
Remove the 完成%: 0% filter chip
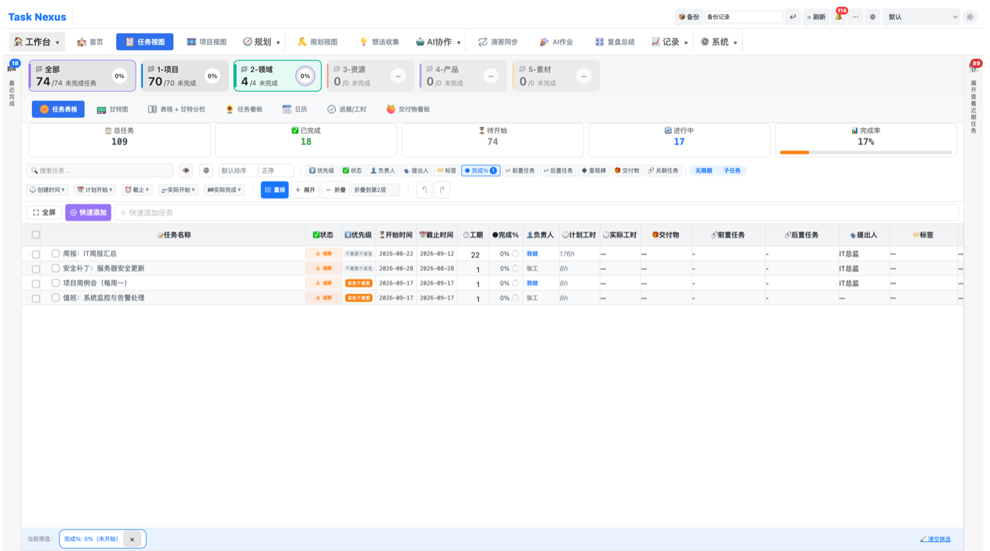pyautogui.click(x=132, y=539)
